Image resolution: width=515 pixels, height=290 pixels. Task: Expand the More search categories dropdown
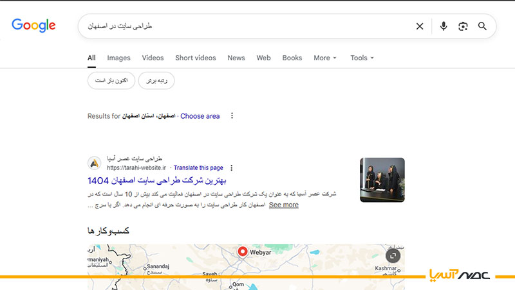(x=325, y=58)
